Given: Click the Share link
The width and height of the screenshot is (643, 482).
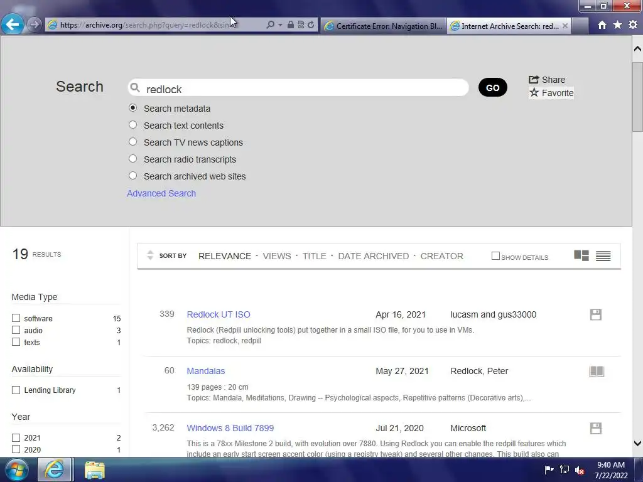Looking at the screenshot, I should pos(547,80).
